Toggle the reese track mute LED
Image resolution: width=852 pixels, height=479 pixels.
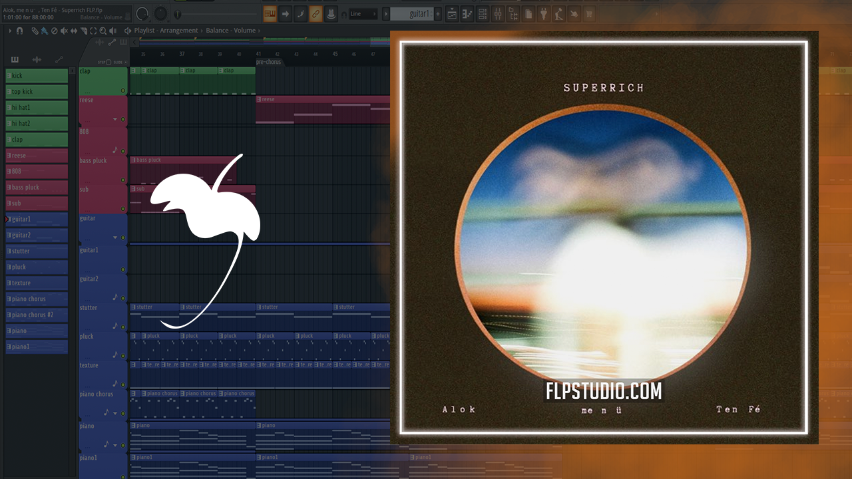tap(123, 120)
